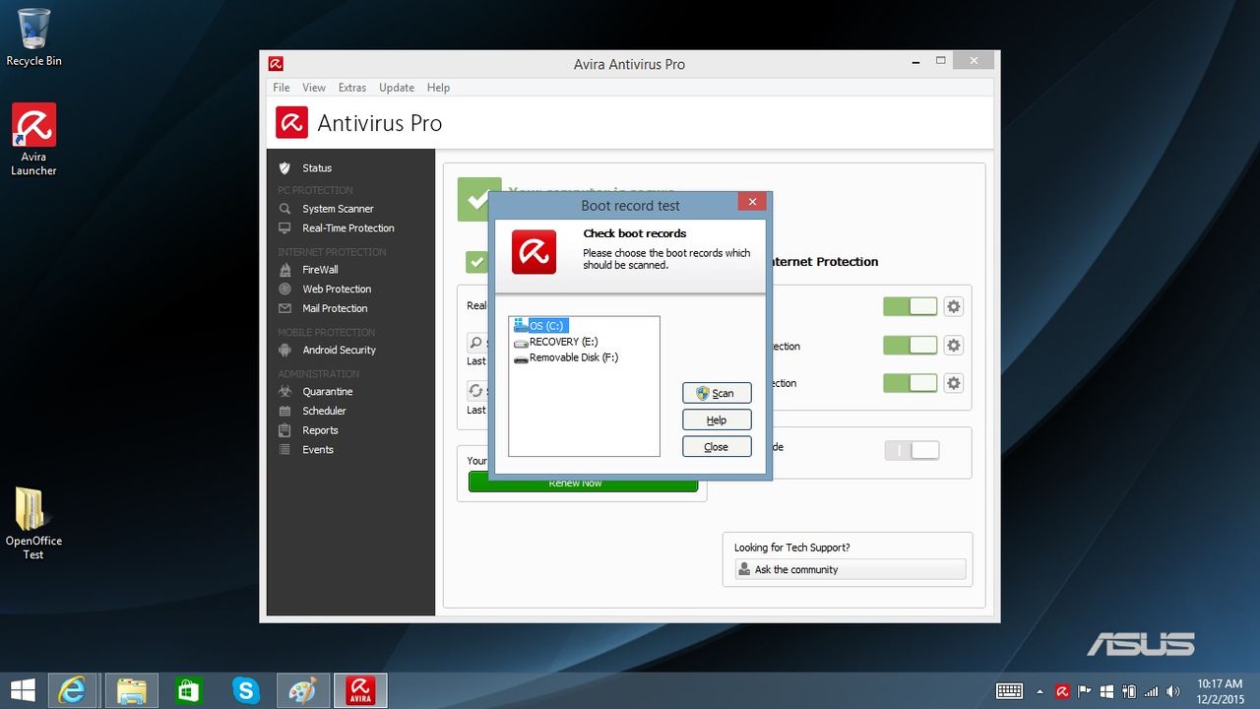Open the Extras menu
Screen dimensions: 1260x709
tap(352, 88)
